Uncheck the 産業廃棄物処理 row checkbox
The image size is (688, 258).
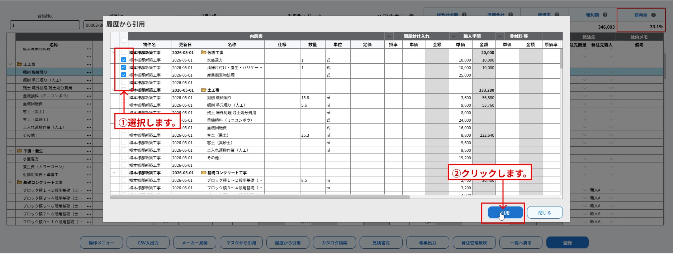124,75
